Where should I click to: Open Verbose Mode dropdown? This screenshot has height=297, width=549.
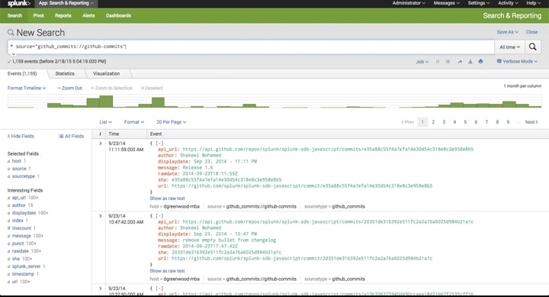point(517,61)
